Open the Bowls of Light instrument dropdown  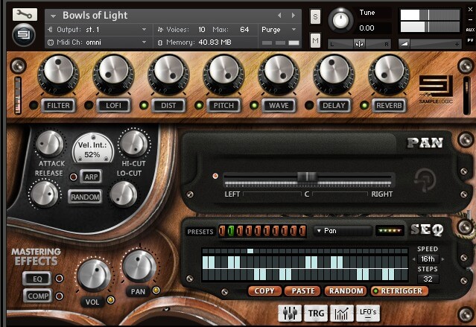(54, 15)
